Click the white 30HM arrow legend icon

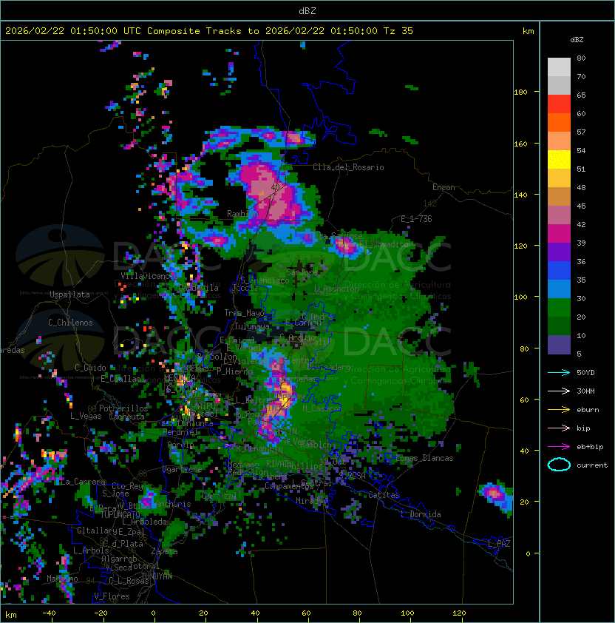[559, 391]
